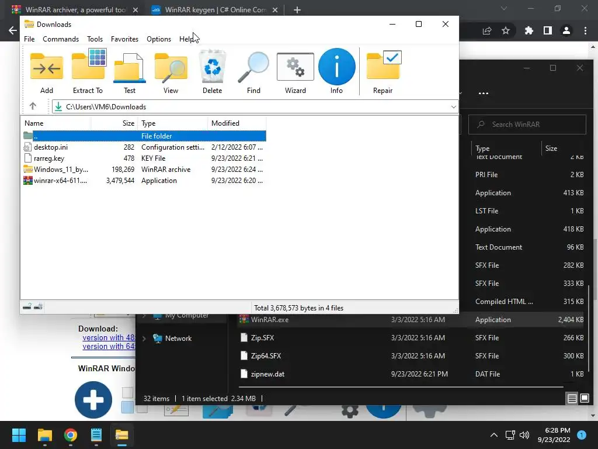The image size is (598, 449).
Task: Open the Chrome profile avatar icon
Action: (566, 30)
